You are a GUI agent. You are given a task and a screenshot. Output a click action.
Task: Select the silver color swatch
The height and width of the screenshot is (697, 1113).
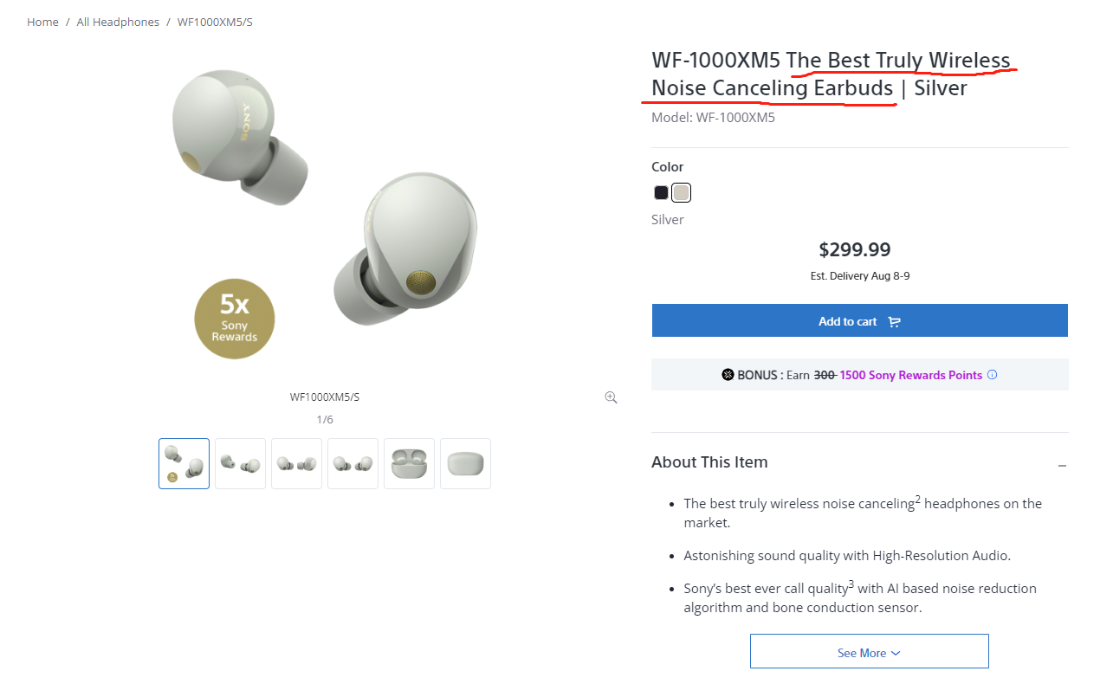(682, 192)
